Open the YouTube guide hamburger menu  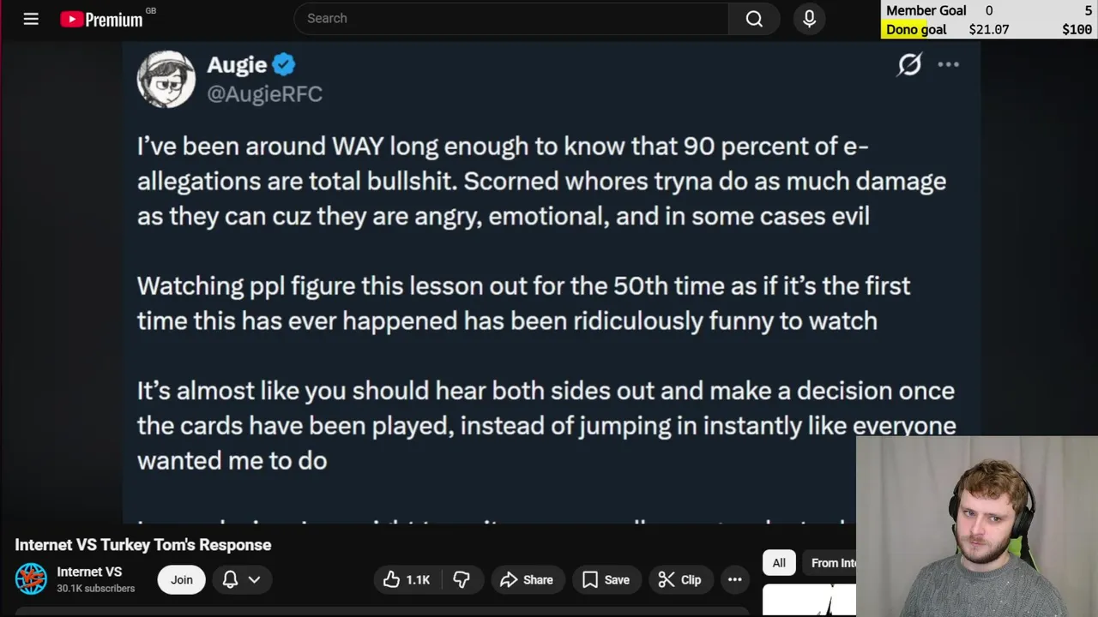(31, 19)
